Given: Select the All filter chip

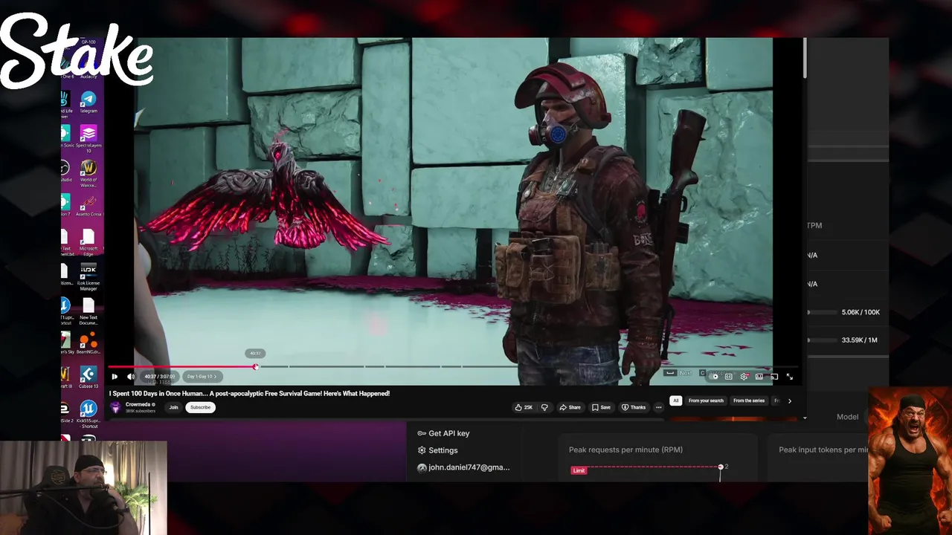Looking at the screenshot, I should pos(675,401).
